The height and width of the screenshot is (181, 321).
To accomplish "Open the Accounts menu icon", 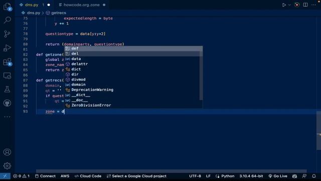I will (x=8, y=152).
